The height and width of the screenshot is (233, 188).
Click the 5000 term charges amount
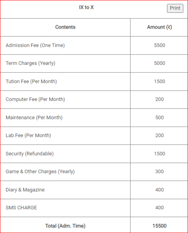159,63
